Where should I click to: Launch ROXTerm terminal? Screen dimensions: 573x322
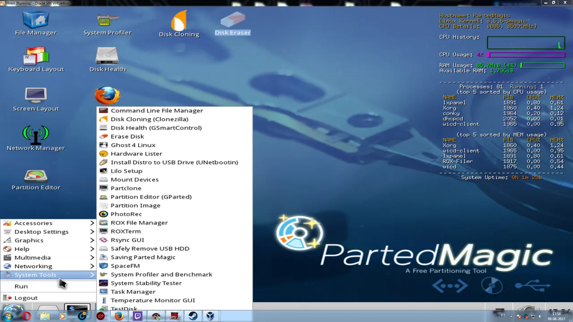[x=175, y=231]
